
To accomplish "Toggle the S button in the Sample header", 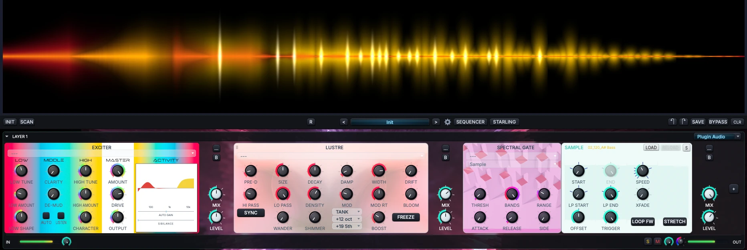I will [x=686, y=148].
